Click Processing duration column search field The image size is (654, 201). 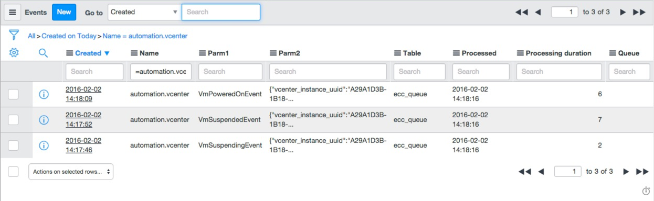(x=559, y=72)
